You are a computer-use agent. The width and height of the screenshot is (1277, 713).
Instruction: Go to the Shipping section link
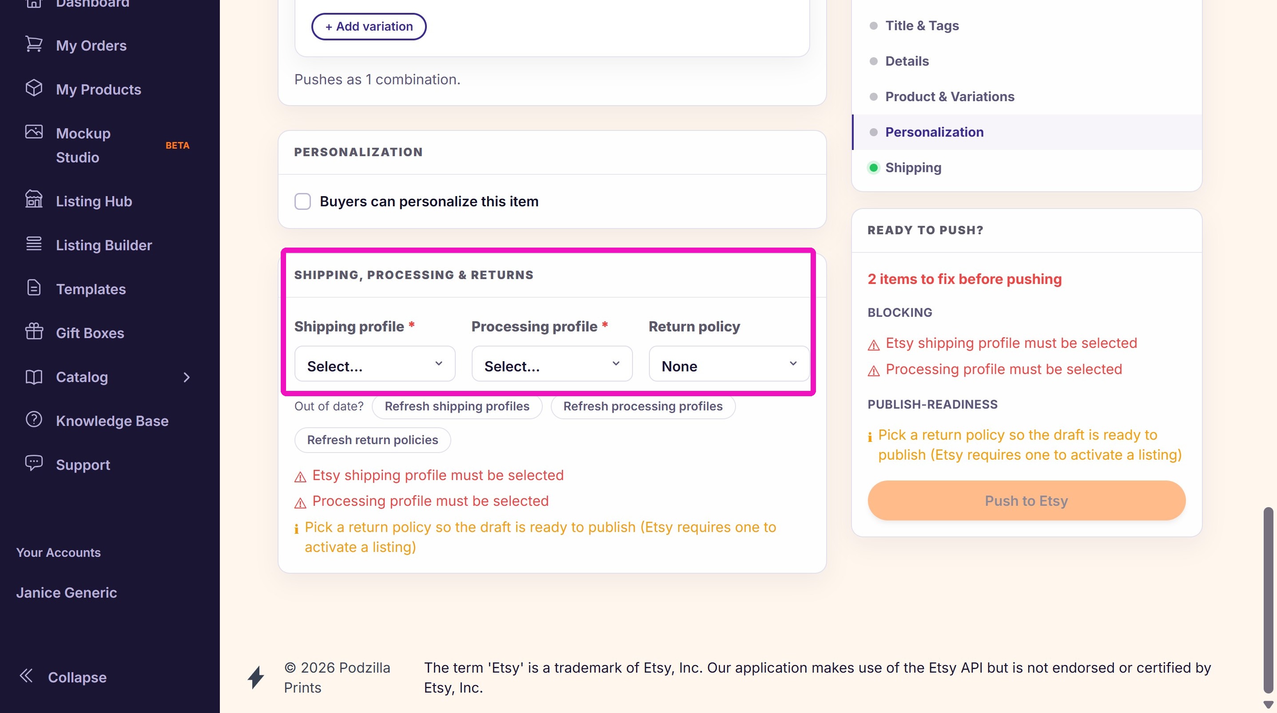click(913, 168)
